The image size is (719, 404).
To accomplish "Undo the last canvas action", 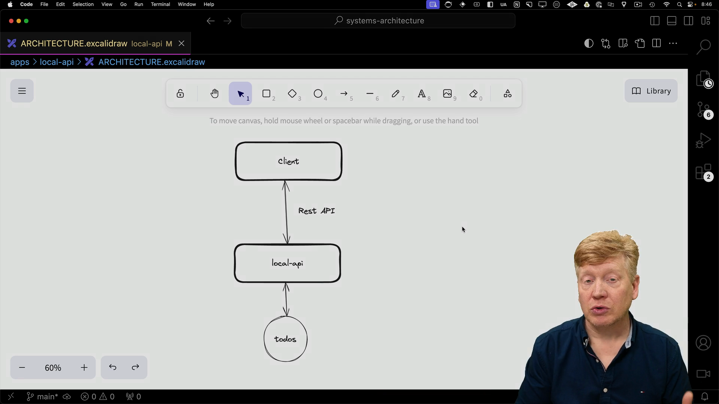I will 113,367.
